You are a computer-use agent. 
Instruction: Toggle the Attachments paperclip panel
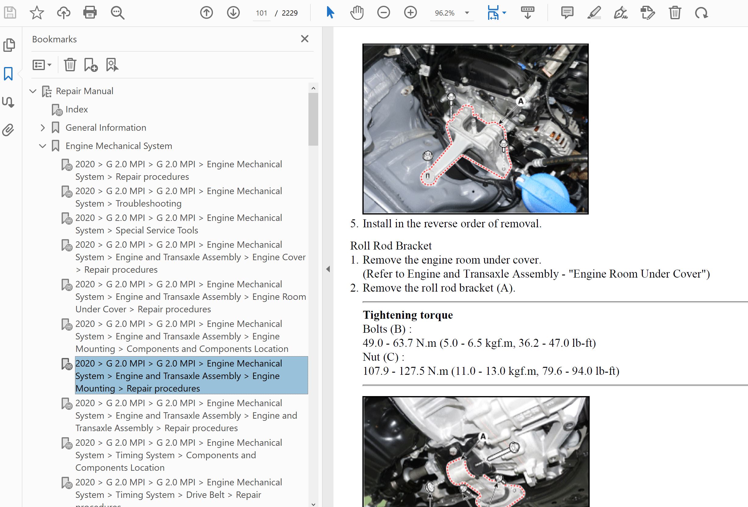pos(8,130)
